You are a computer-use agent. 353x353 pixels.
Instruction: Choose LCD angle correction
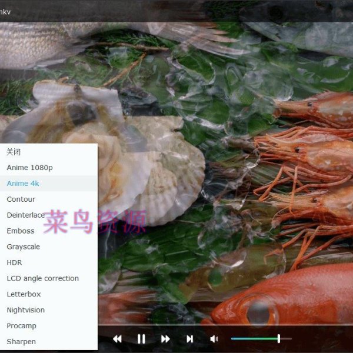(x=42, y=279)
